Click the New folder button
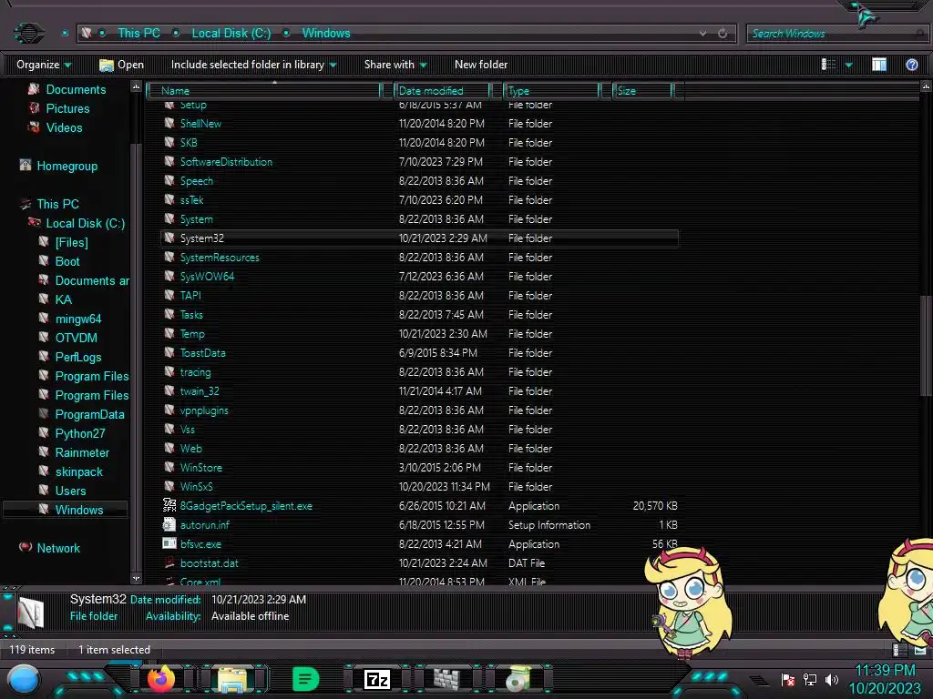The width and height of the screenshot is (933, 699). pos(481,65)
